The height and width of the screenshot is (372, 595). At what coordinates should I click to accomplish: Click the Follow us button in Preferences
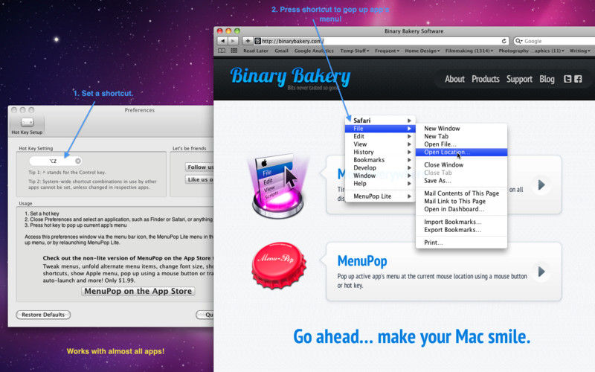(x=199, y=167)
